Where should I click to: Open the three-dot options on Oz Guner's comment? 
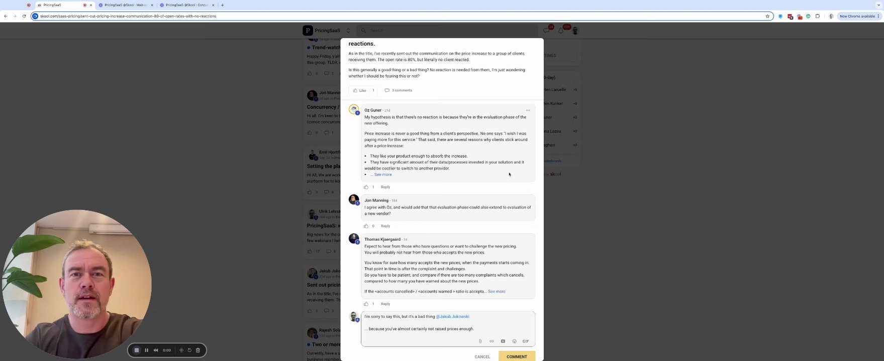pos(528,110)
